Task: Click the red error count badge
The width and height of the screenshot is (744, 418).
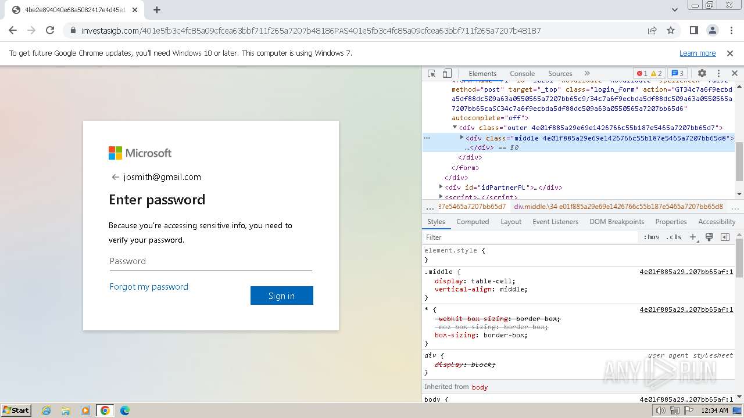Action: pyautogui.click(x=642, y=74)
